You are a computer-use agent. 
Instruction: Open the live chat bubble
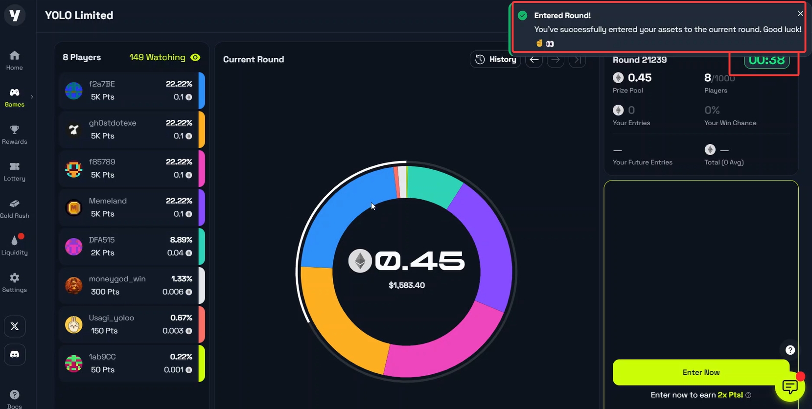coord(789,386)
